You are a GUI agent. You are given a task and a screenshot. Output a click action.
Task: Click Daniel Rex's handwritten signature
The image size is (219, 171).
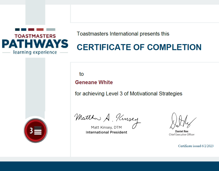[x=183, y=121]
